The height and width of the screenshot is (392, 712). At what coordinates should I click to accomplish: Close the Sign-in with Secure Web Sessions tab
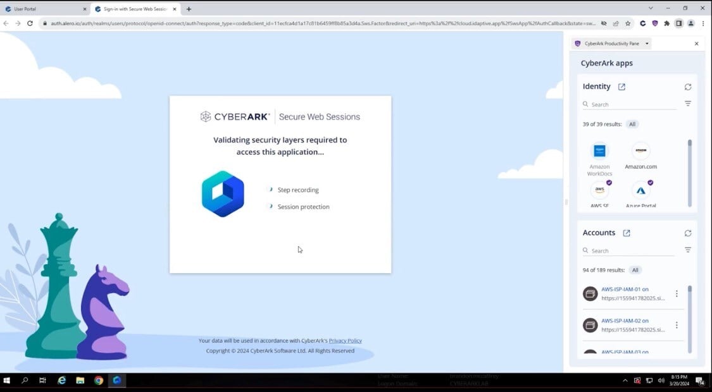click(x=175, y=9)
